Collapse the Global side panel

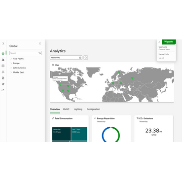click(40, 43)
